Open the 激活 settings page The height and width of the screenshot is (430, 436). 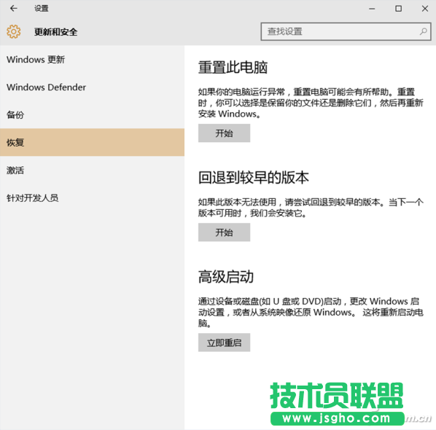pyautogui.click(x=92, y=170)
